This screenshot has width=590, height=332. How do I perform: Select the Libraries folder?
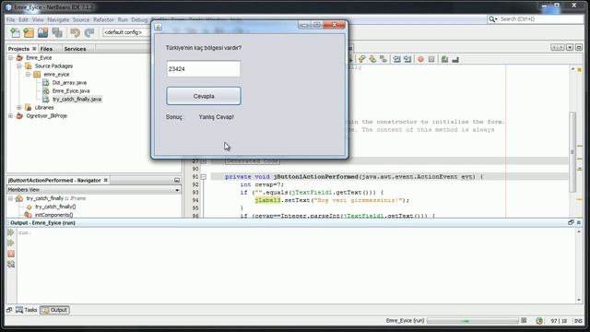tap(44, 107)
